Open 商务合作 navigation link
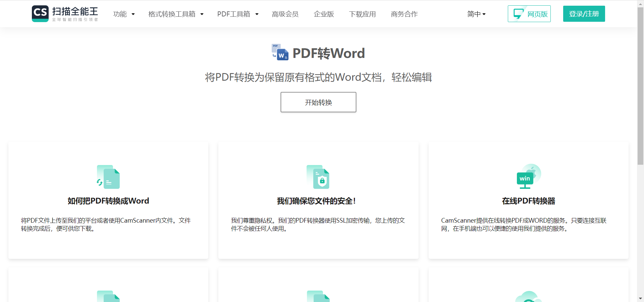This screenshot has width=644, height=302. (x=404, y=14)
